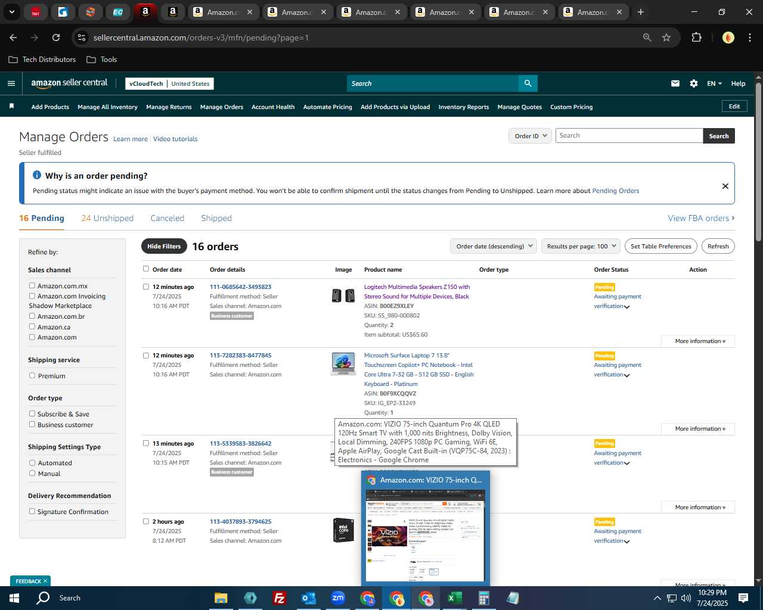Screen dimensions: 763x610
Task: Click the Intel Core product image
Action: pos(343,530)
